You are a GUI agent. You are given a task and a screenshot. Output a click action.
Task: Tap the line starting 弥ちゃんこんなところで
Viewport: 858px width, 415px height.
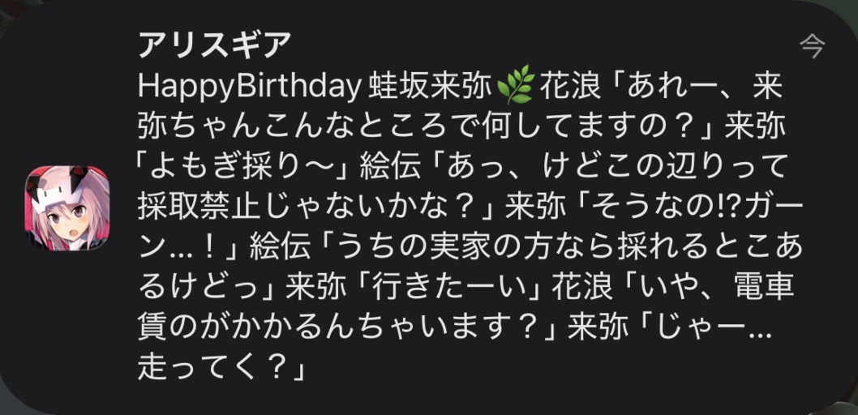(x=461, y=129)
